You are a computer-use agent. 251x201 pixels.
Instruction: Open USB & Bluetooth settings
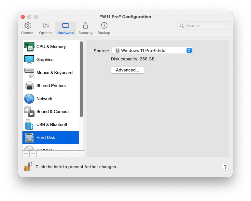point(52,125)
